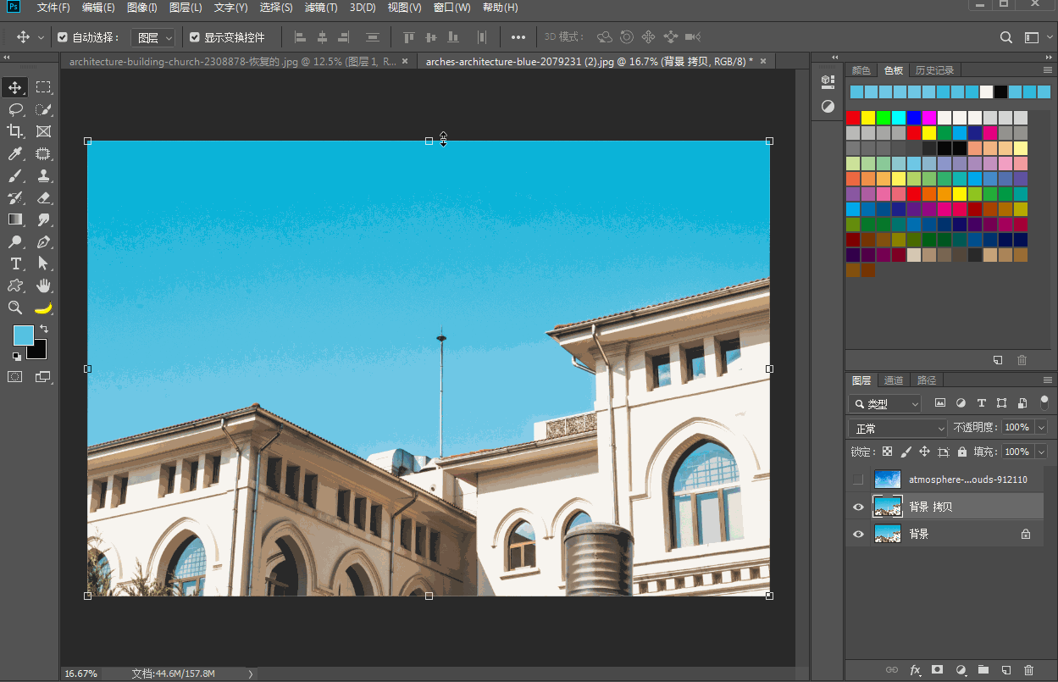Viewport: 1058px width, 682px height.
Task: Swap foreground and background colors
Action: [44, 329]
